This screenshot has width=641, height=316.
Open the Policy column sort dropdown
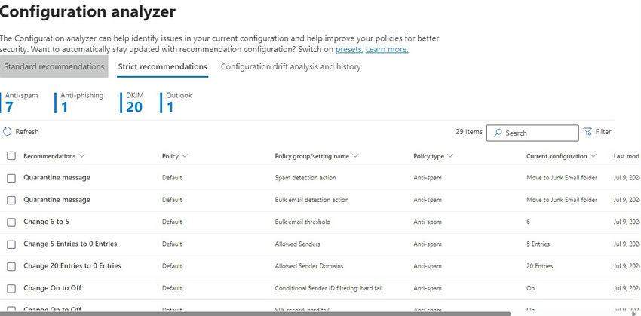[184, 156]
